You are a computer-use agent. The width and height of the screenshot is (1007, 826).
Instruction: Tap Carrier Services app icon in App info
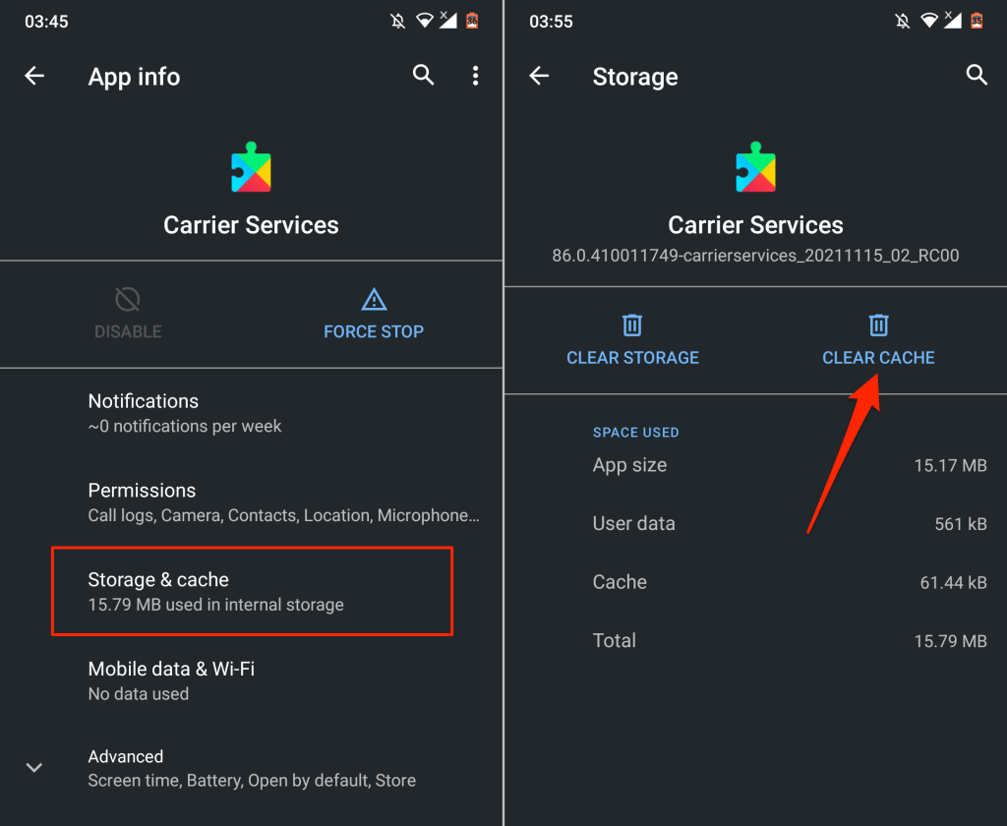[x=251, y=168]
